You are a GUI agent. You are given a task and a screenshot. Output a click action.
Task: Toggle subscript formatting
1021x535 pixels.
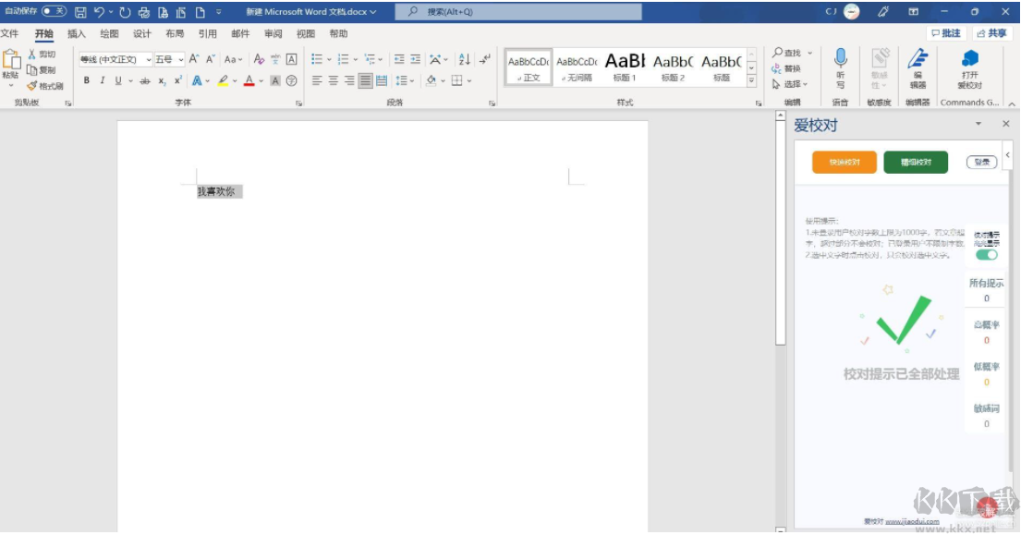pos(162,80)
